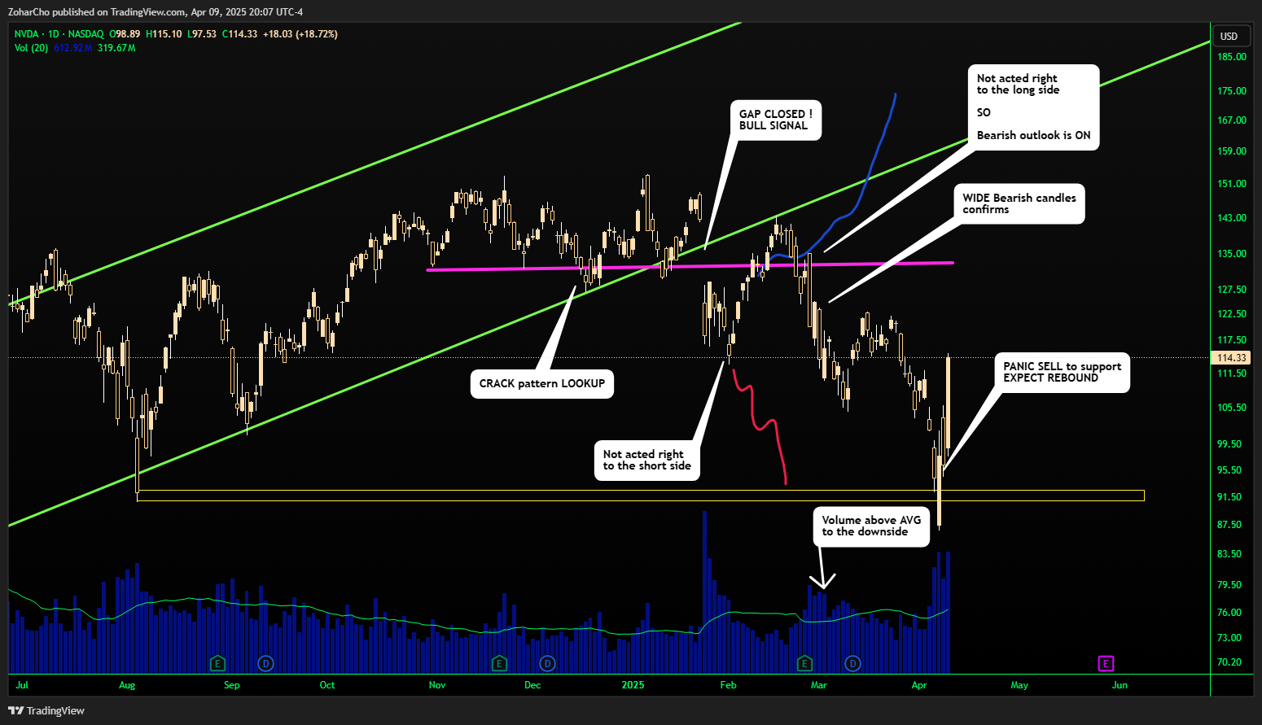Click the current price label 114.33
1262x725 pixels.
pos(1232,358)
